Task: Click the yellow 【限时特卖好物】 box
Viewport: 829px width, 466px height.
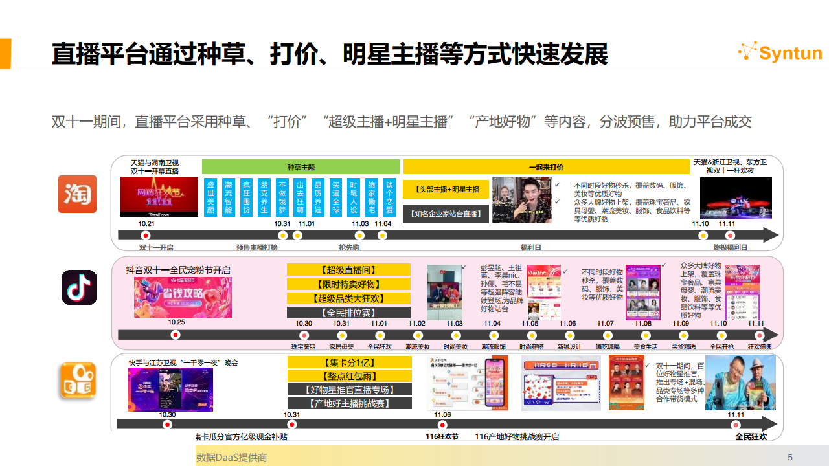Action: (348, 284)
